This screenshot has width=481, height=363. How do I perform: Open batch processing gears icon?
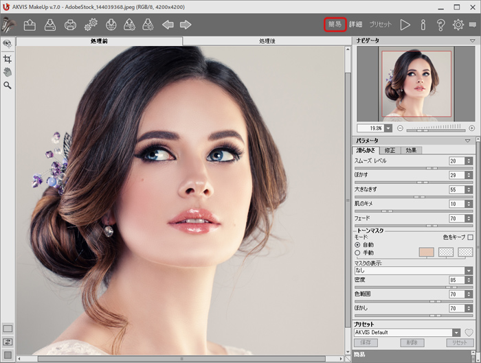(91, 25)
